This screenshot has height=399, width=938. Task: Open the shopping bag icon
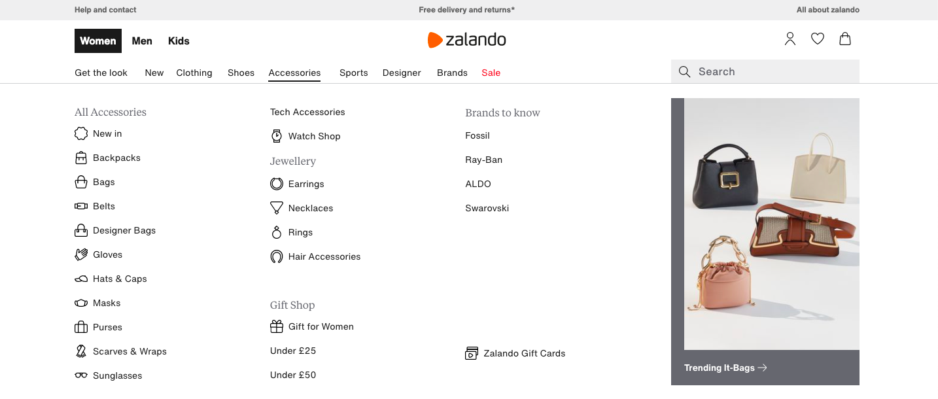coord(844,39)
